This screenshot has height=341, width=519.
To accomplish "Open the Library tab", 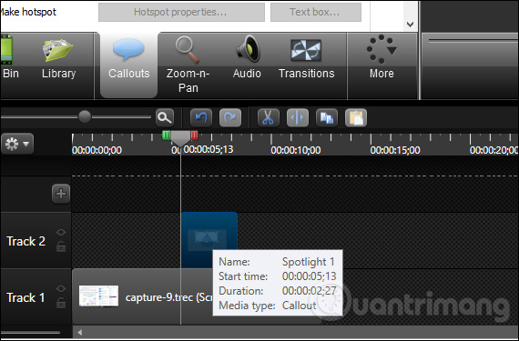I will (58, 59).
